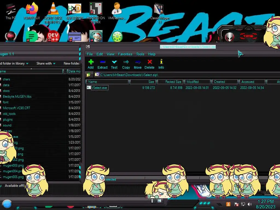Select old_tools folder in Explorer
Viewport: 280px width, 210px height.
[9, 114]
